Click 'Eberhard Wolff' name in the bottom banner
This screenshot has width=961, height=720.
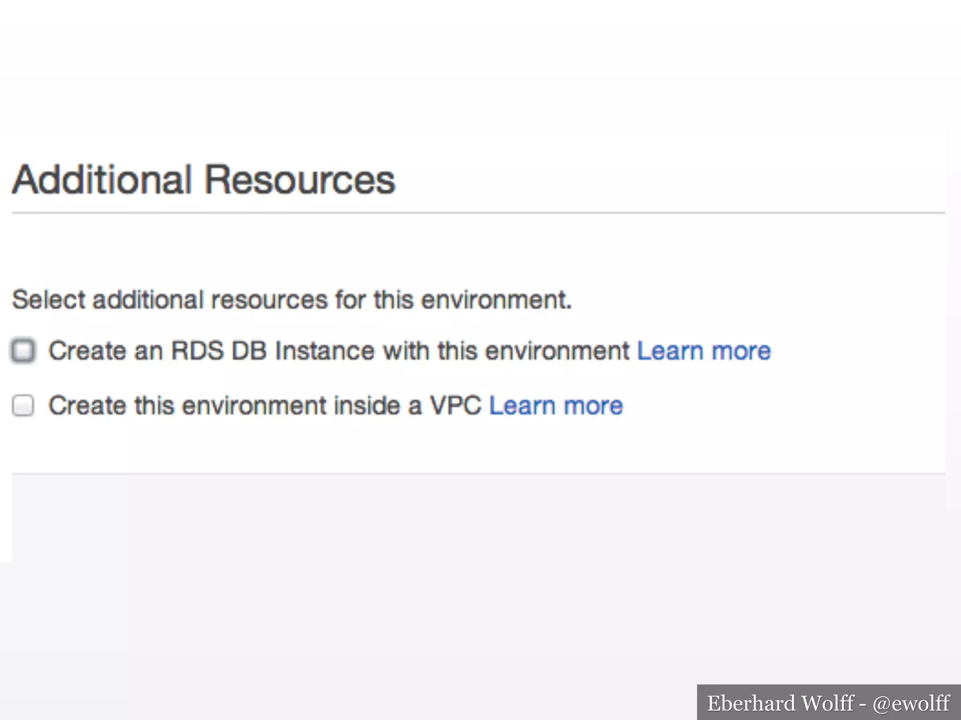780,703
